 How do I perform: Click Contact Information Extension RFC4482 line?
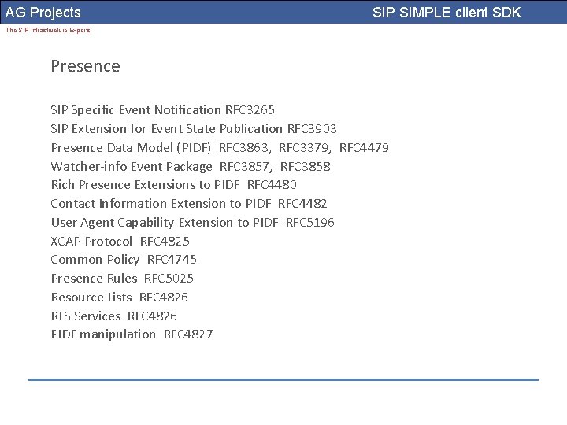tap(188, 203)
